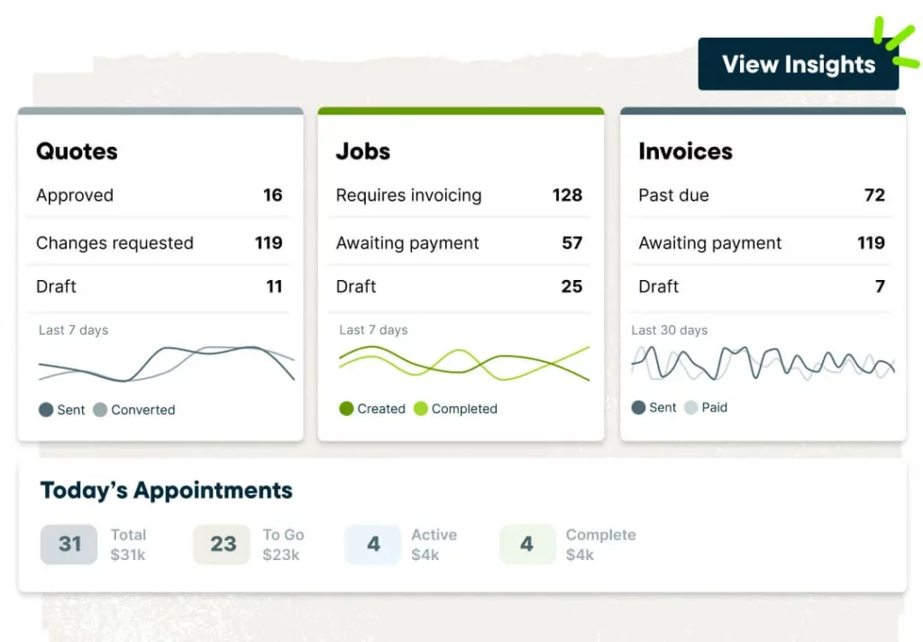Click the Jobs card heading
Screen dimensions: 923x642
tap(363, 151)
